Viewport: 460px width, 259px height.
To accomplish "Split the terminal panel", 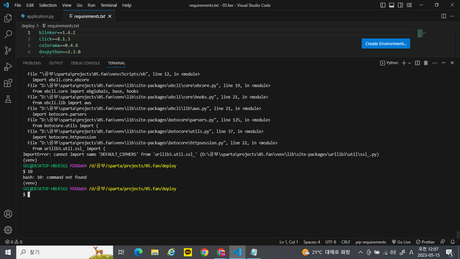I will pyautogui.click(x=417, y=63).
